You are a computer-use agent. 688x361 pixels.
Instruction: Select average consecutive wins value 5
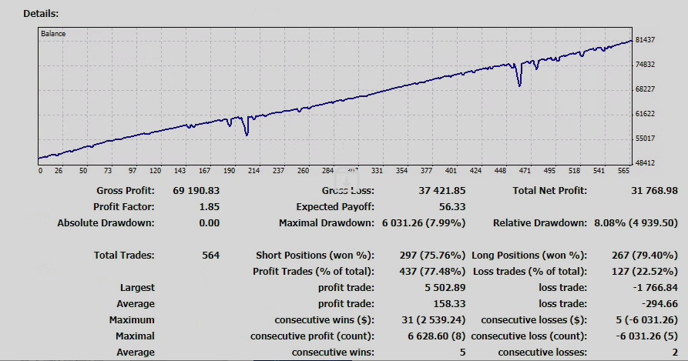point(462,353)
